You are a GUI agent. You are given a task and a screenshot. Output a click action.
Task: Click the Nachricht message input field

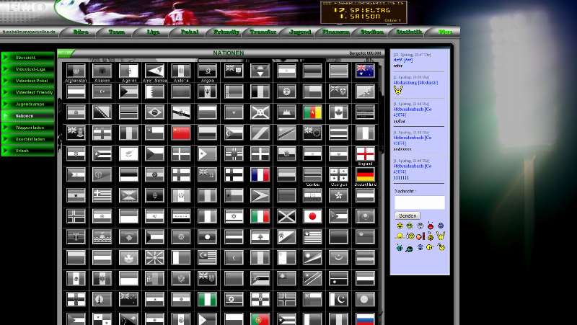click(420, 202)
